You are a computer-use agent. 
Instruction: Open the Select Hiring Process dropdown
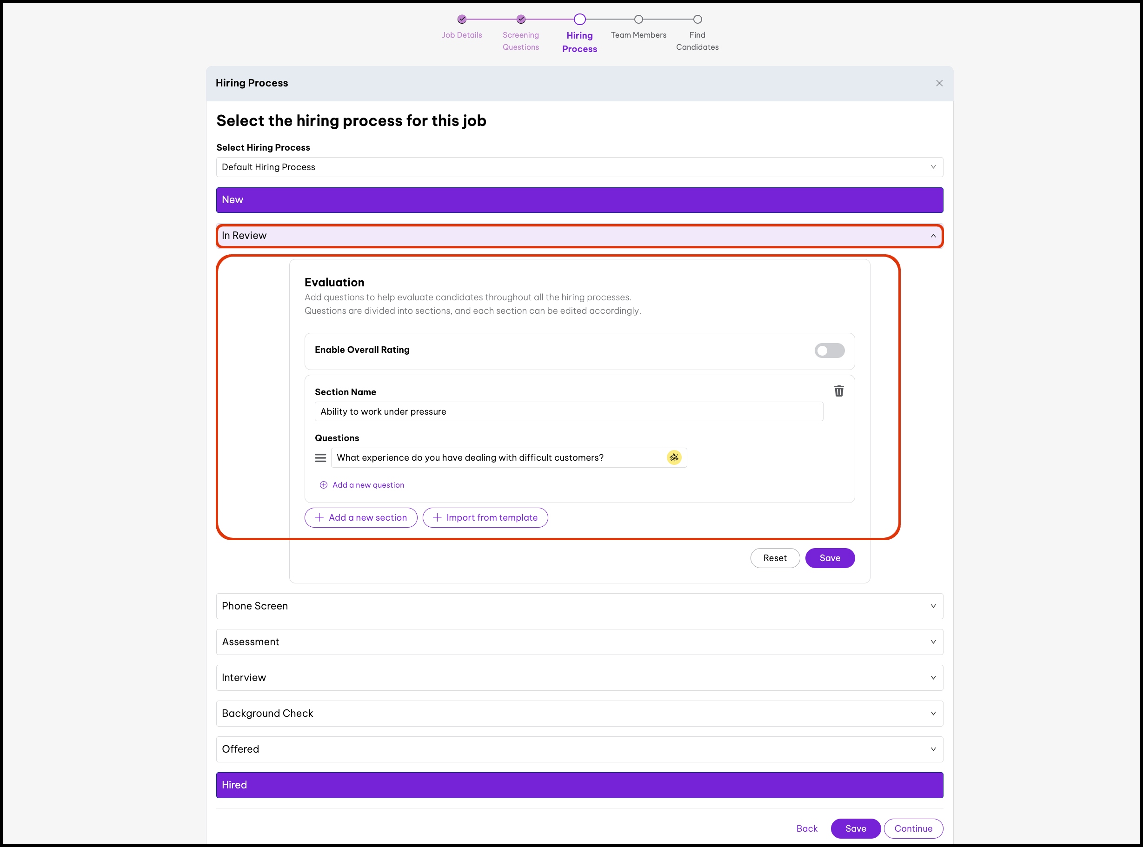(x=579, y=167)
